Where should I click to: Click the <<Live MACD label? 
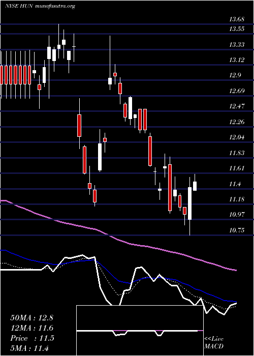click(214, 343)
